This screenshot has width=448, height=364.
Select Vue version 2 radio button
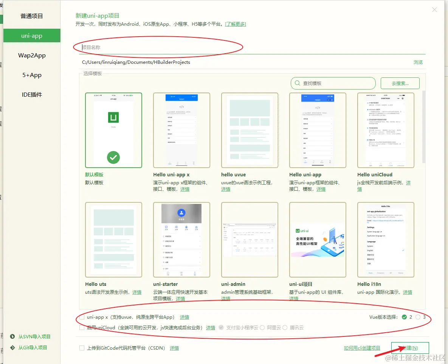(x=404, y=317)
